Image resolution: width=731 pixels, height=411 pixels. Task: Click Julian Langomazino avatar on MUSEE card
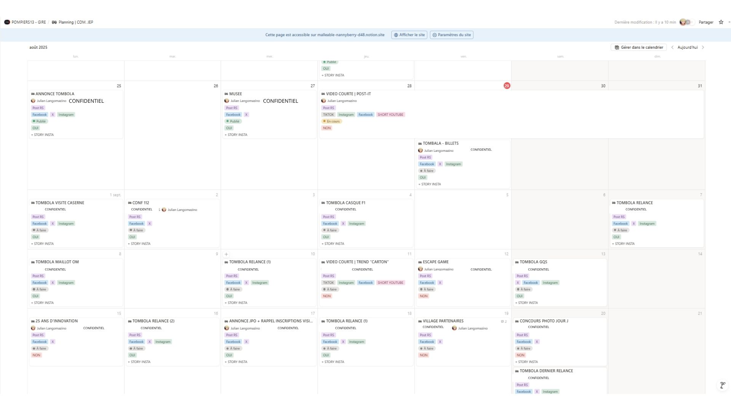(x=227, y=101)
